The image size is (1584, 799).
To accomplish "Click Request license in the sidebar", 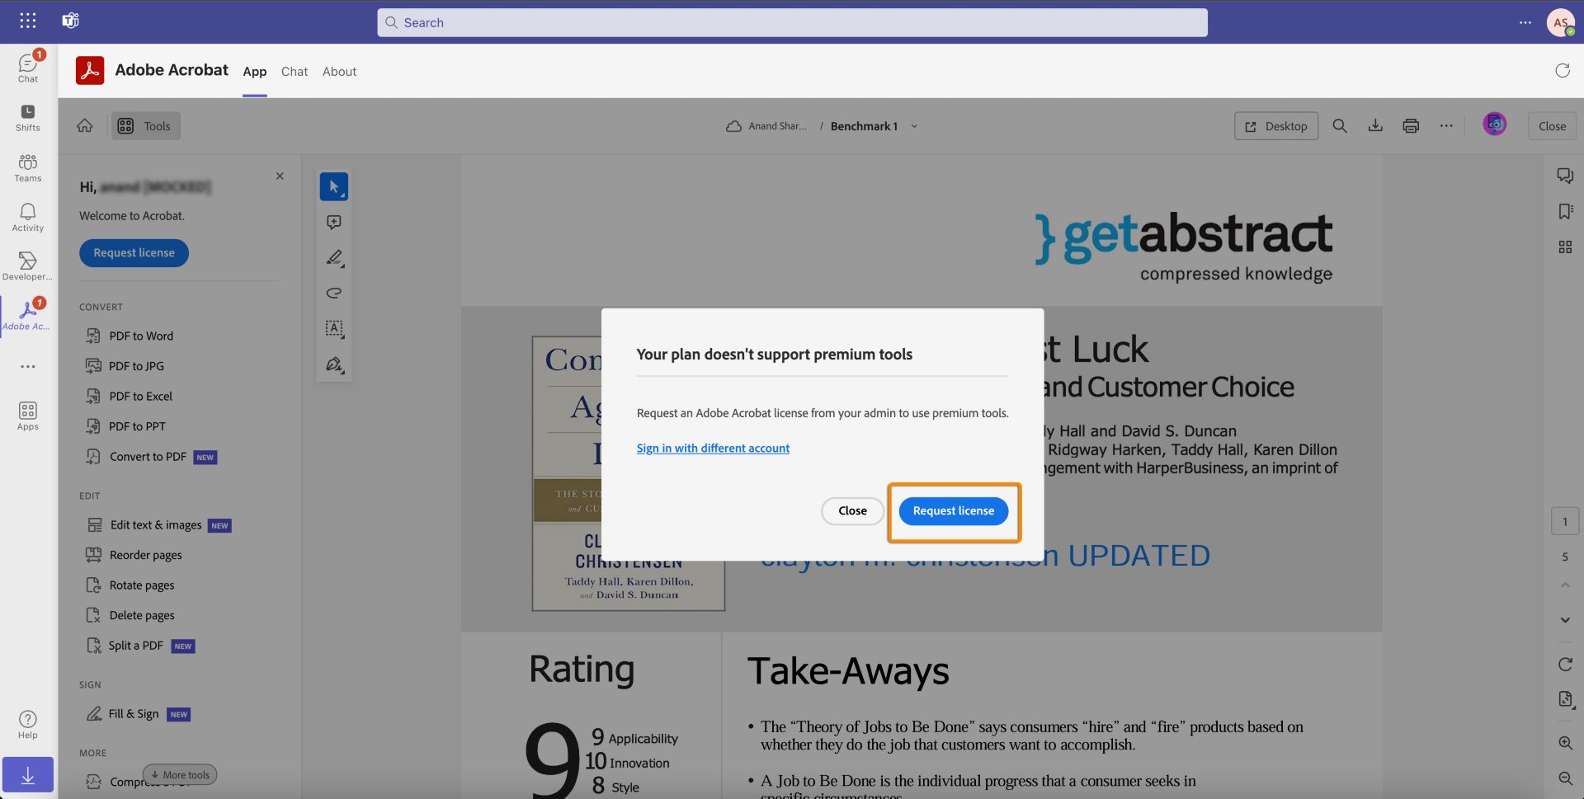I will click(134, 253).
